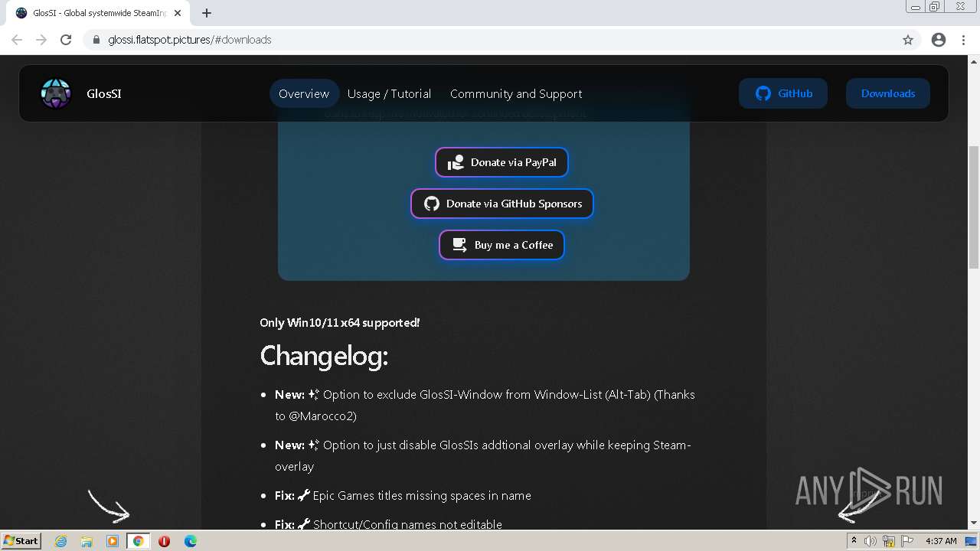Select the GlosSI browser tab
Viewport: 980px width, 551px height.
click(x=98, y=13)
